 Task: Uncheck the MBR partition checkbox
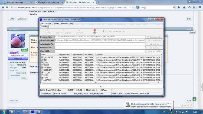click(42, 60)
